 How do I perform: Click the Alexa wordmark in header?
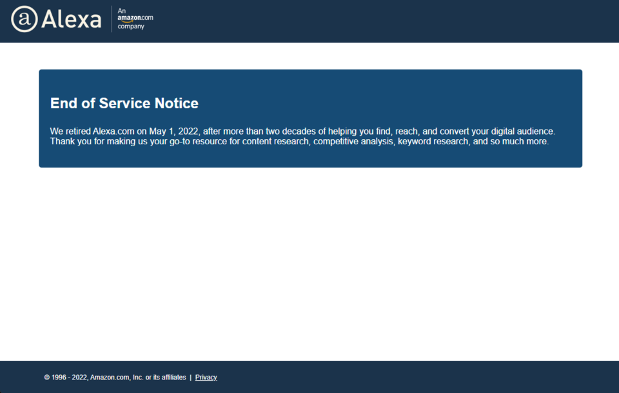pyautogui.click(x=72, y=19)
